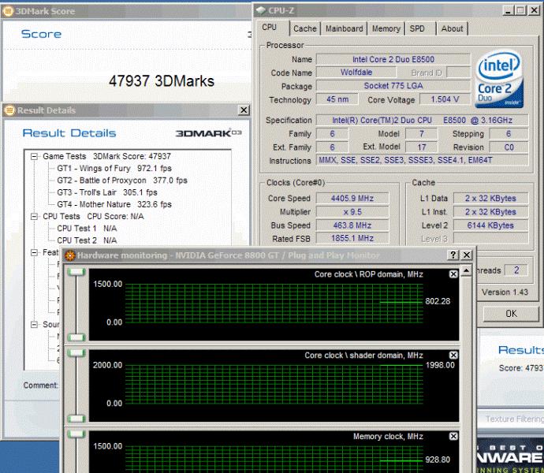This screenshot has height=473, width=544.
Task: Click the Core Speed value 4405.9 MHz
Action: [352, 198]
